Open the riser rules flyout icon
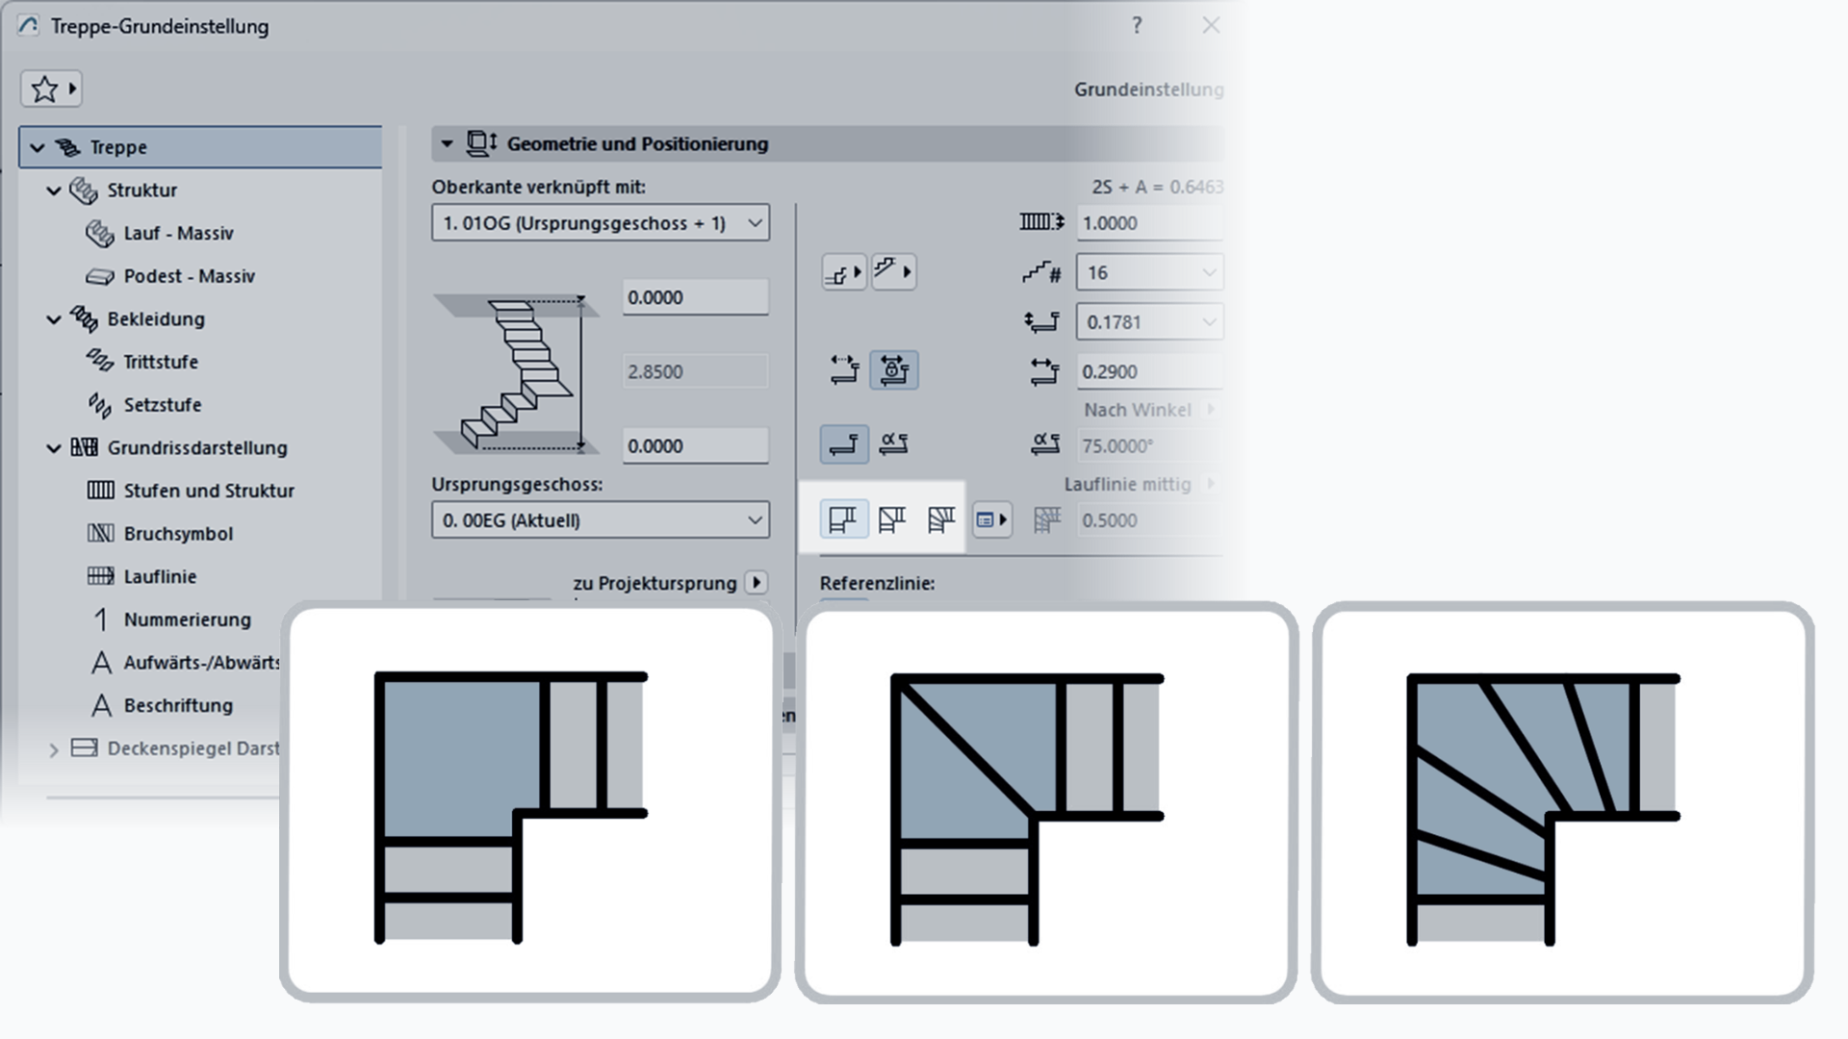The height and width of the screenshot is (1039, 1848). tap(844, 272)
